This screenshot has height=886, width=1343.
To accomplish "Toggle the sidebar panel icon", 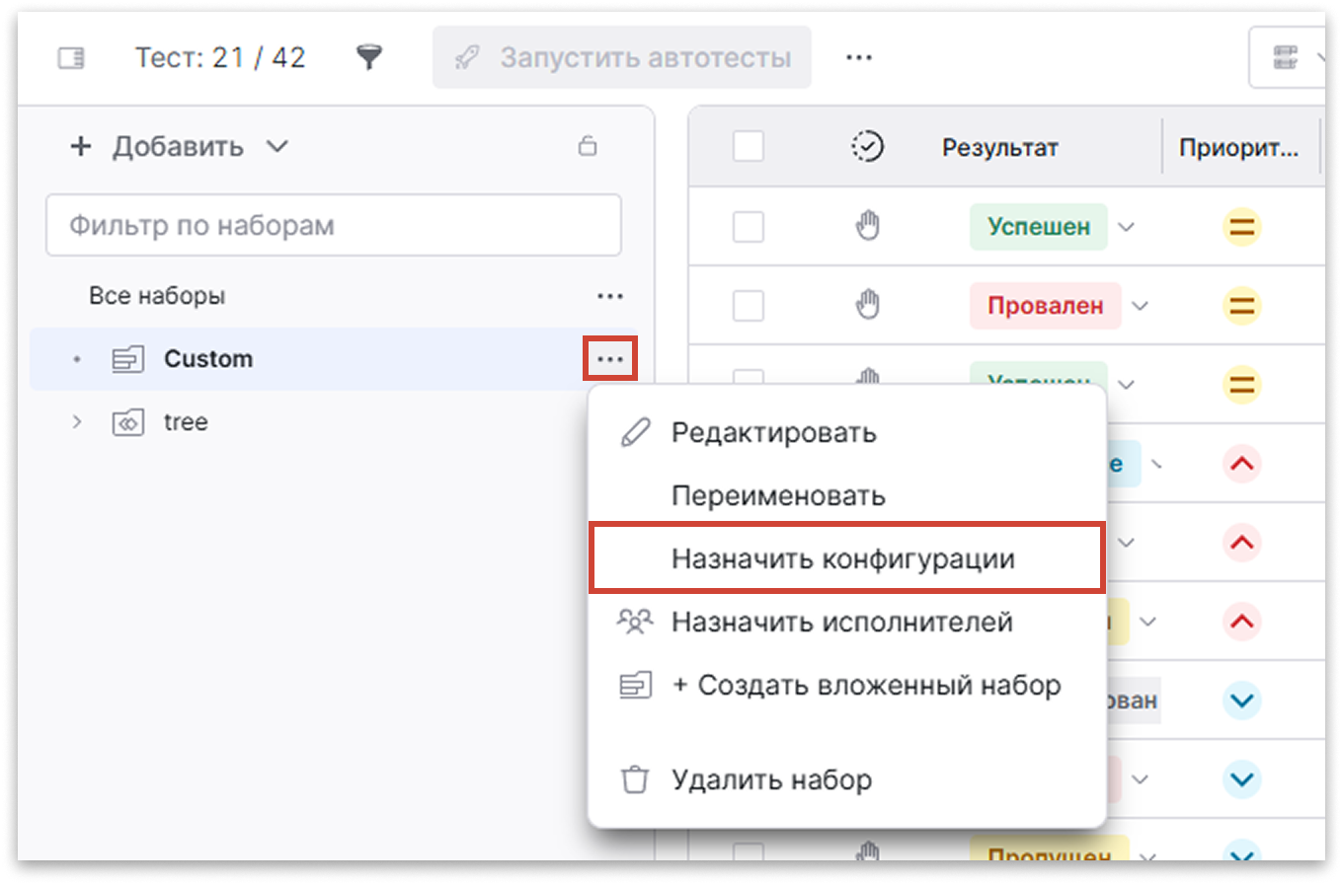I will [71, 58].
